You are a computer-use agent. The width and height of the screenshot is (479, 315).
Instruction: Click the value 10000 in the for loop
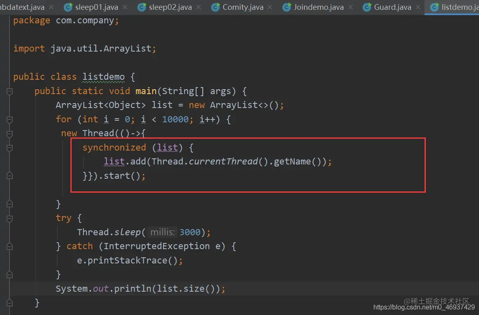click(175, 119)
